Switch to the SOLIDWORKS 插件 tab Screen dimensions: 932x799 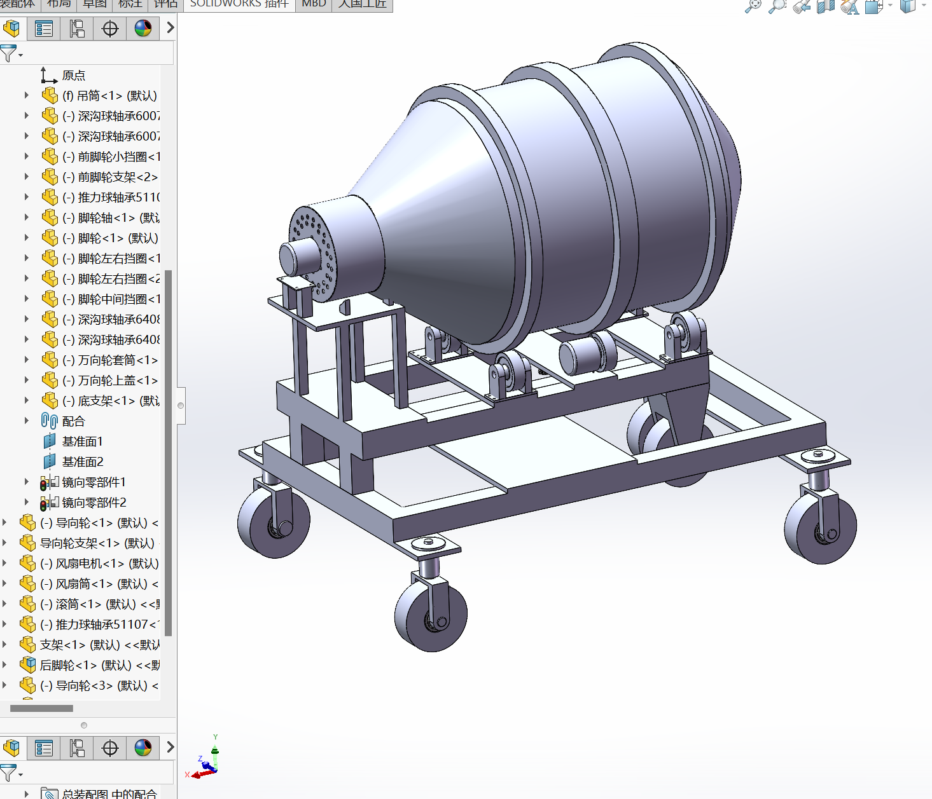(239, 4)
